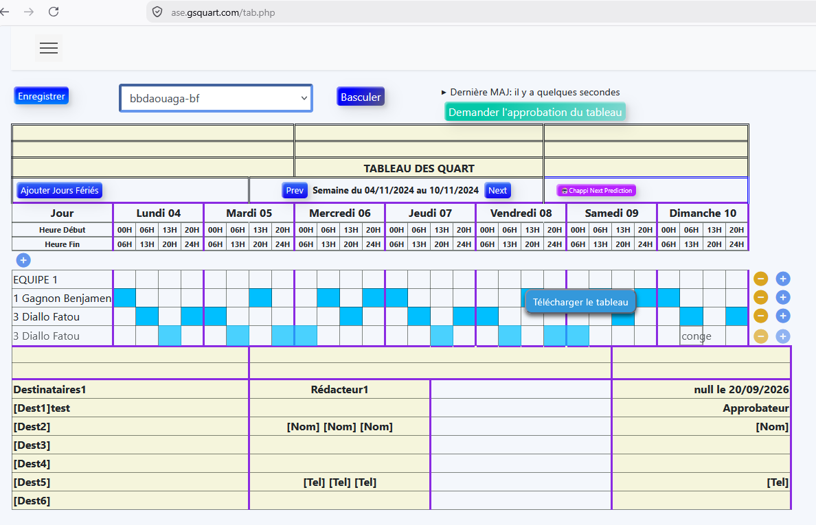The height and width of the screenshot is (525, 816).
Task: Toggle Gagnon Benjamen's Mercredi 06H shift cell
Action: pos(328,298)
